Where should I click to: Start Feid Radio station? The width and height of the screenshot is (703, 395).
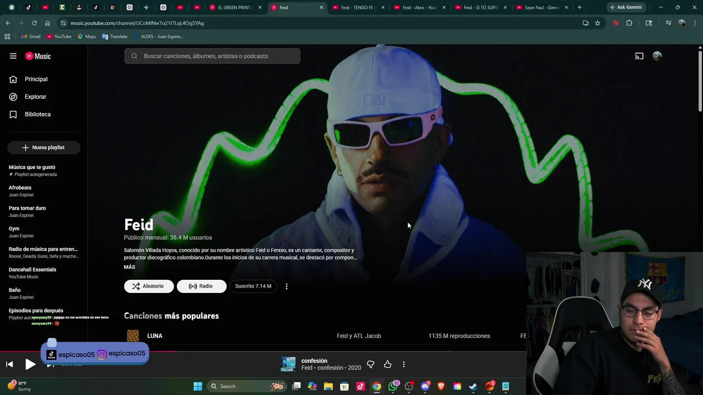pos(202,286)
